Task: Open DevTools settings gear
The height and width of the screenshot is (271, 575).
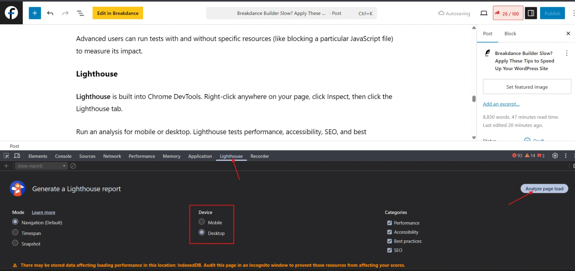Action: tap(555, 155)
